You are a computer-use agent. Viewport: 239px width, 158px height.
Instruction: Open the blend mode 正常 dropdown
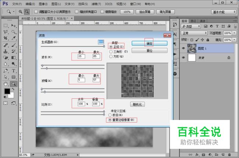(194, 33)
